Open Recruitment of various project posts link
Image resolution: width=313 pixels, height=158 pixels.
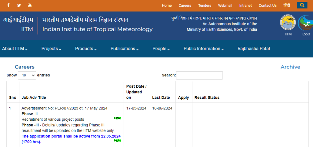tap(53, 119)
